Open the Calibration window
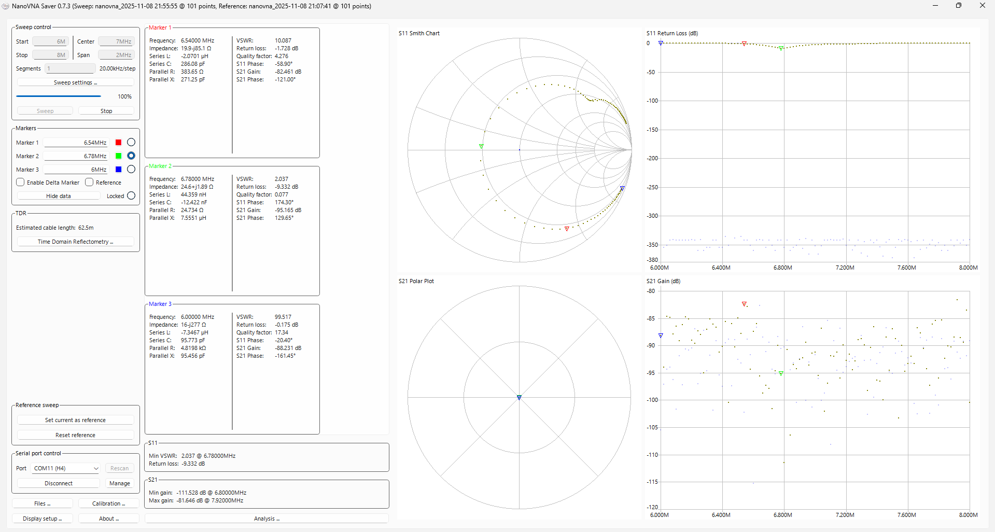Screen dimensions: 995x532 pos(108,503)
